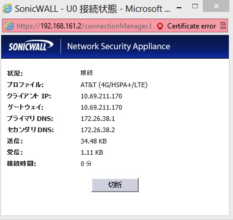This screenshot has width=233, height=220.
Task: Click the Internet Explorer icon in title bar
Action: tap(7, 8)
